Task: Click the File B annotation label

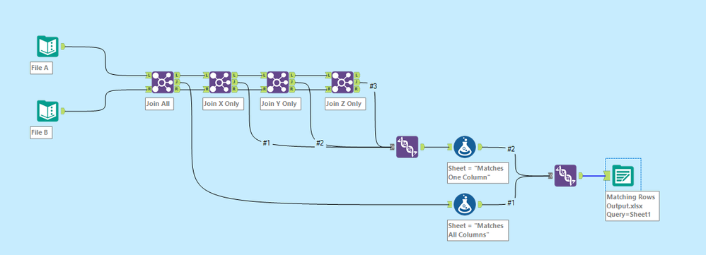Action: 42,133
